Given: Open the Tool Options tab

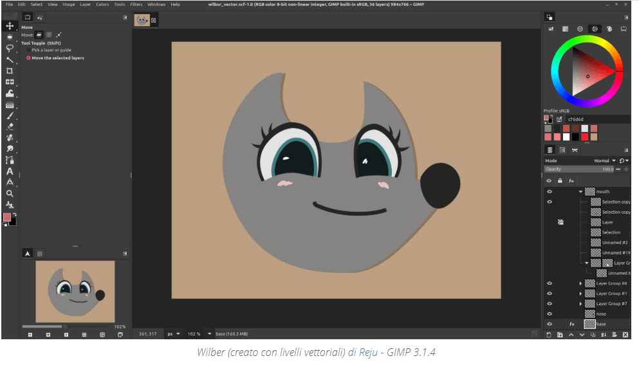Looking at the screenshot, I should point(27,17).
